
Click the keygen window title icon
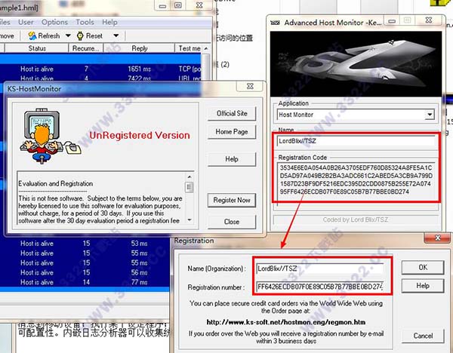click(x=275, y=23)
